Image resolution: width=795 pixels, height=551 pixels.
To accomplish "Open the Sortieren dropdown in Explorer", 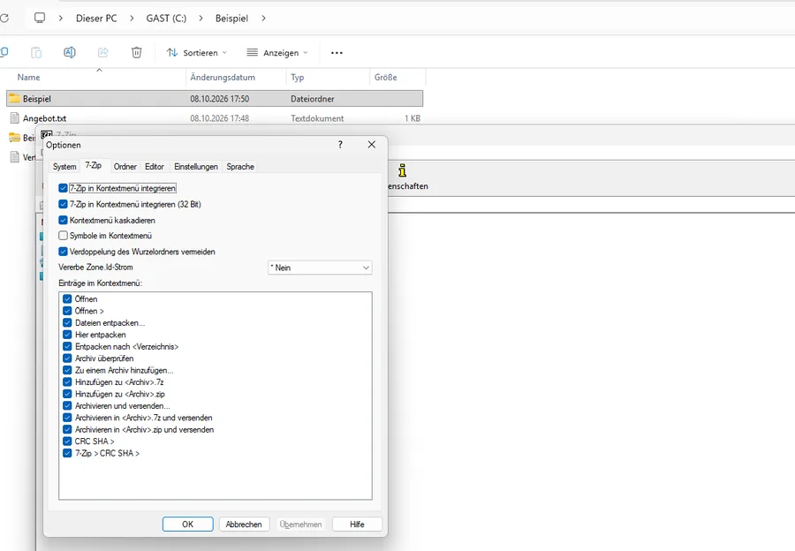I will click(x=197, y=53).
